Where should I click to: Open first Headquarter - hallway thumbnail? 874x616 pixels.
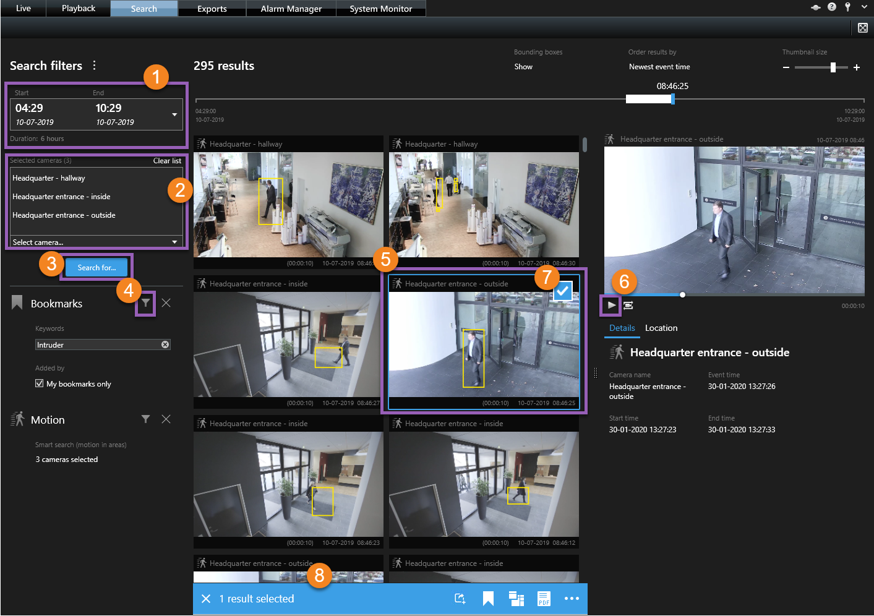click(x=288, y=205)
